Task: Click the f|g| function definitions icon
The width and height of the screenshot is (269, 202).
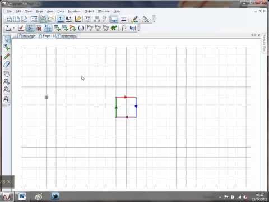Action: (132, 28)
